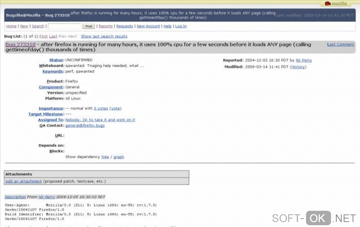Screen dimensions: 360x227
Task: Open the Home link in navigation bar
Action: (x=11, y=26)
